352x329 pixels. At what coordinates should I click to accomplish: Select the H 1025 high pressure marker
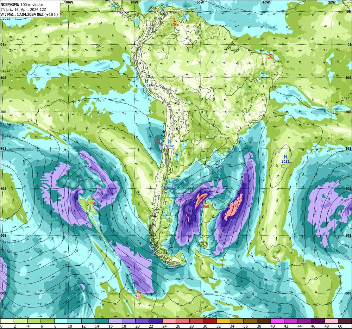(146, 83)
